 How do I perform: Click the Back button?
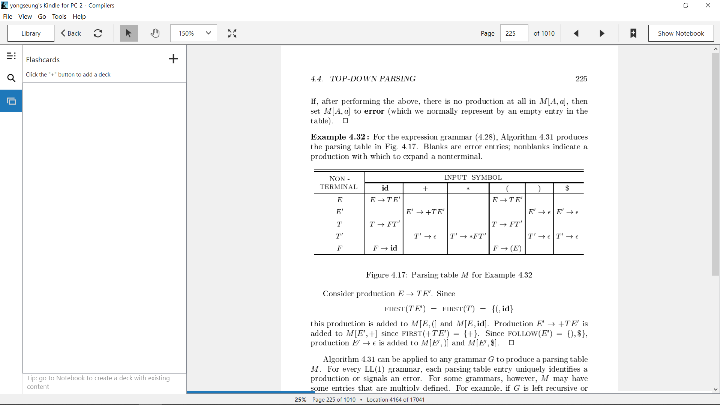click(x=71, y=33)
